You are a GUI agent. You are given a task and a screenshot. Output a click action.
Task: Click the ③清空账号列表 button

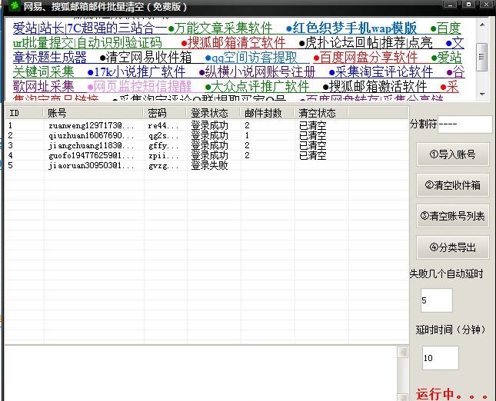(x=451, y=216)
